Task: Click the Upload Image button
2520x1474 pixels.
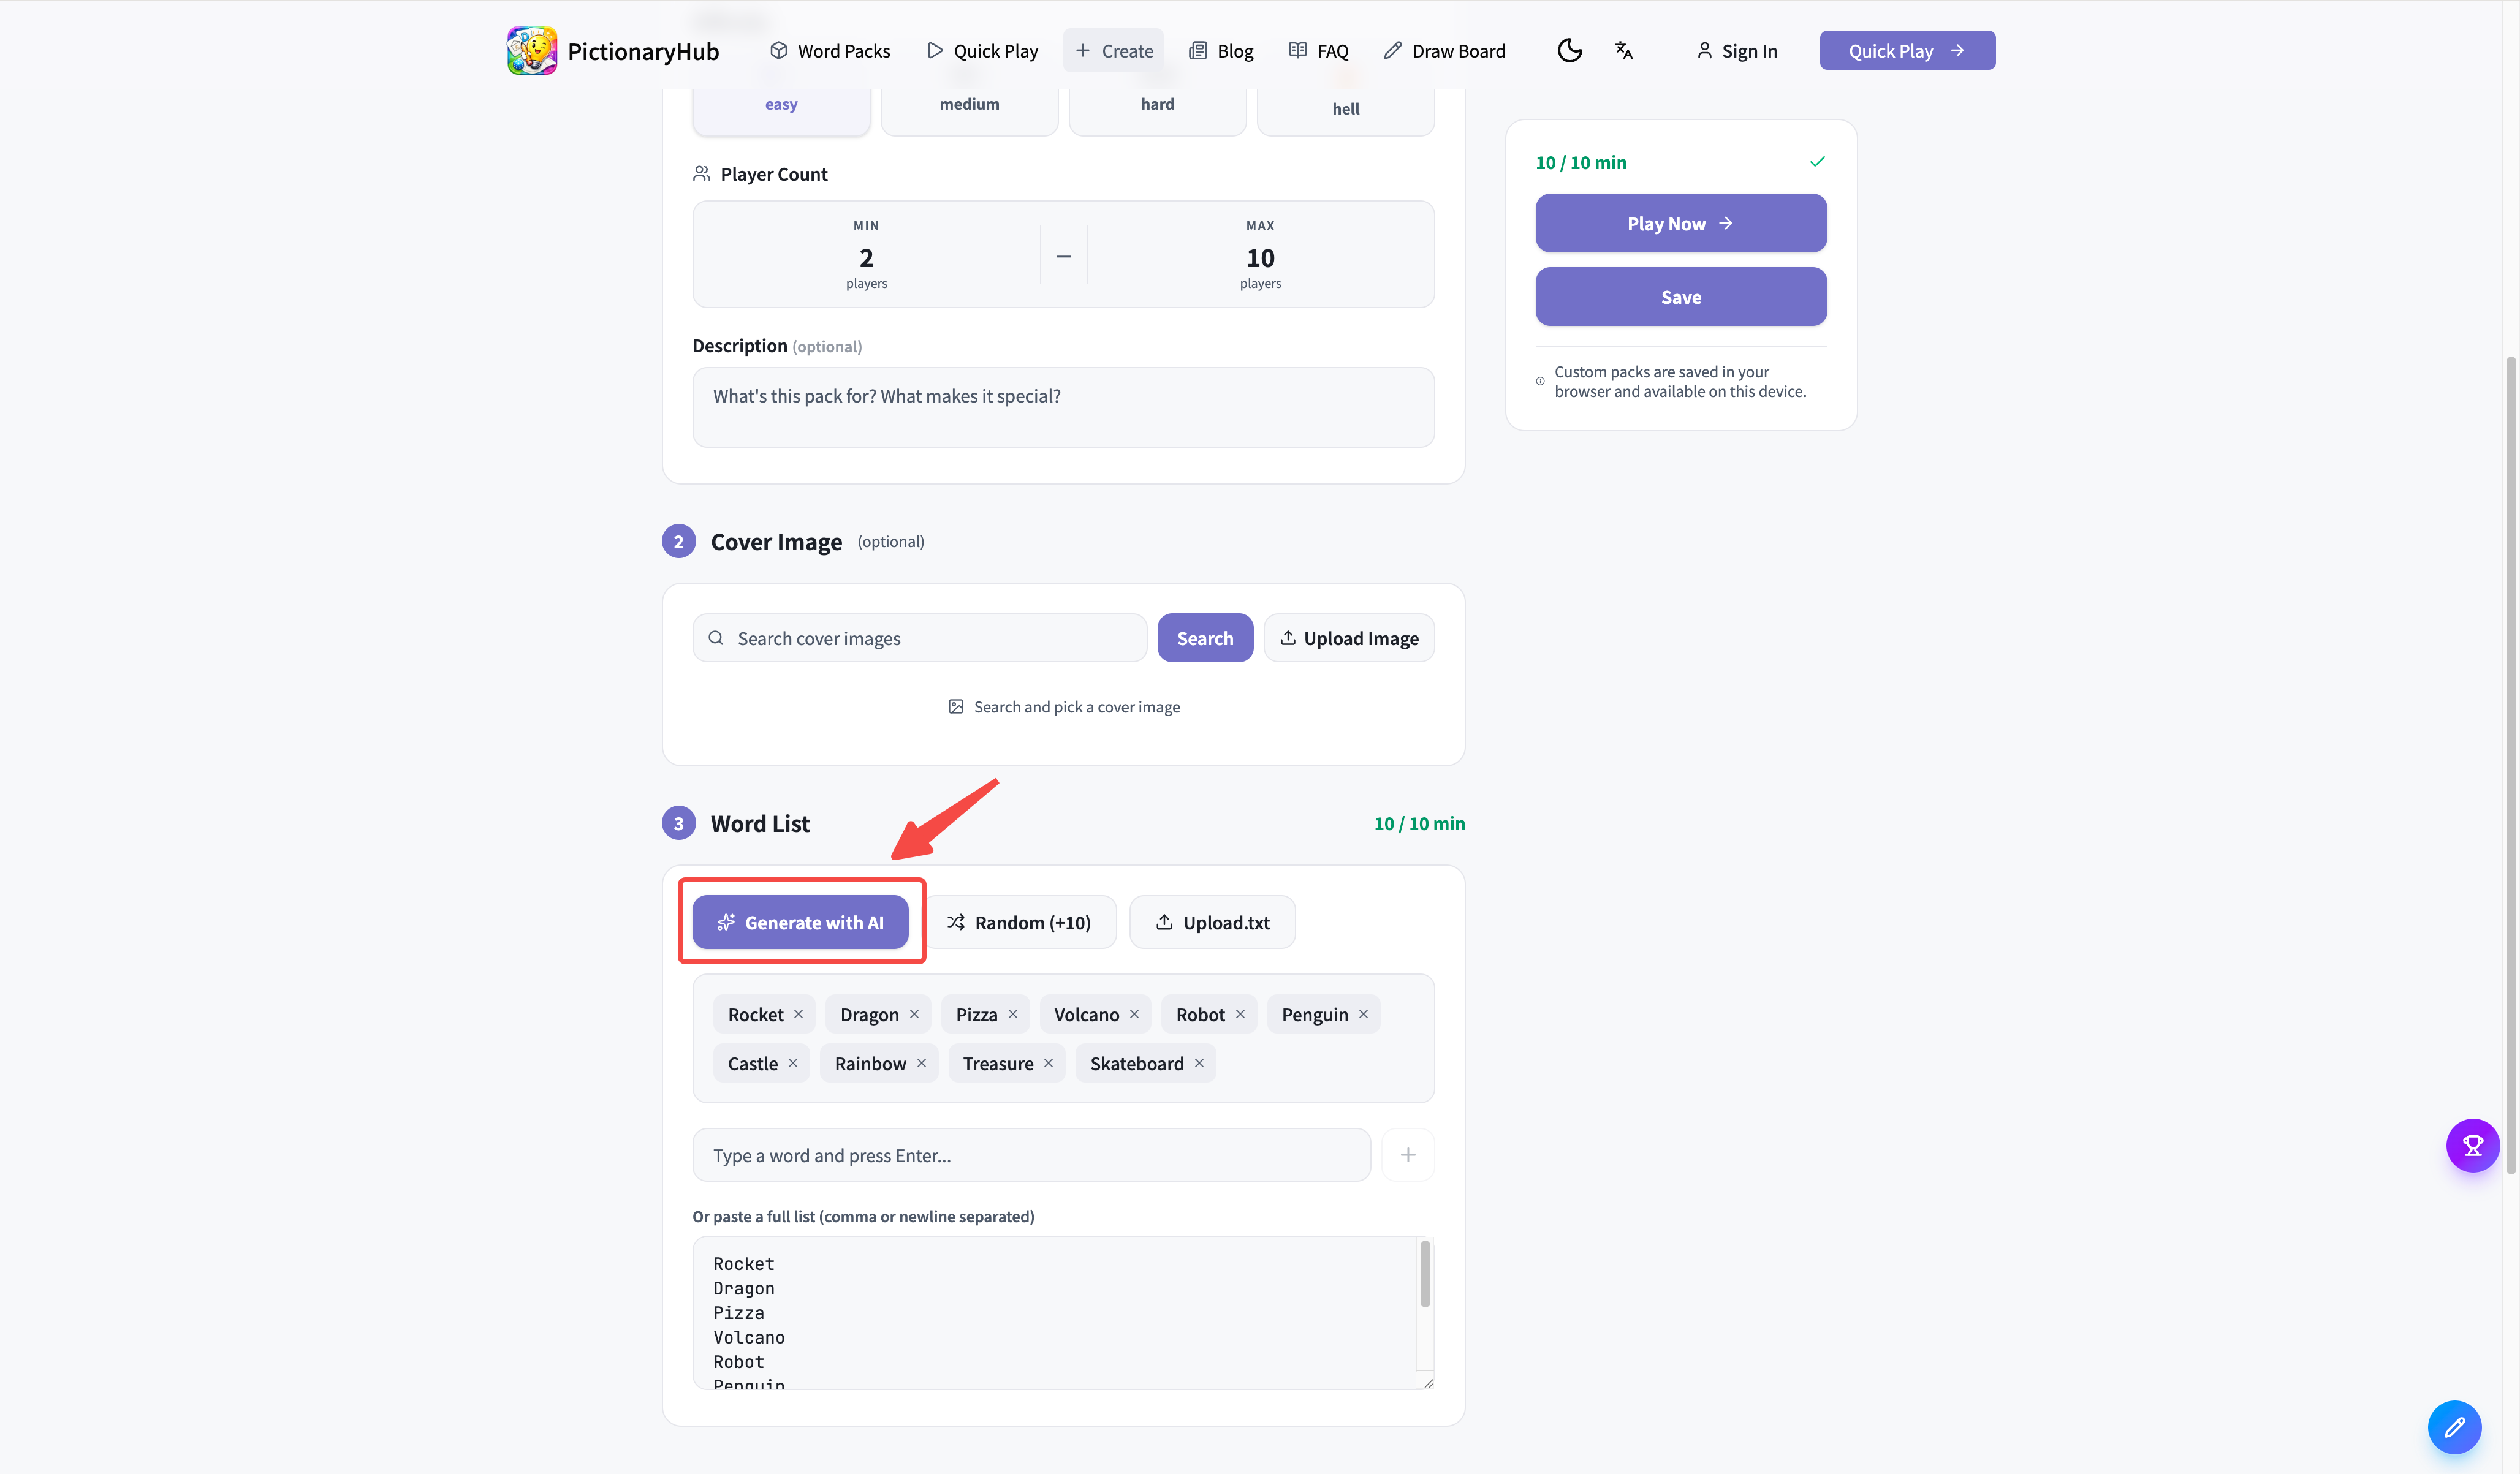Action: [x=1348, y=638]
